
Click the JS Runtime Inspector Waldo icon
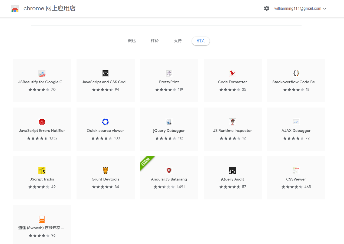tap(233, 122)
